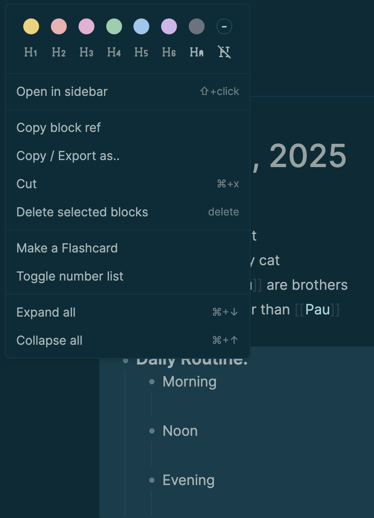
Task: Apply H1 heading to the block
Action: (31, 52)
